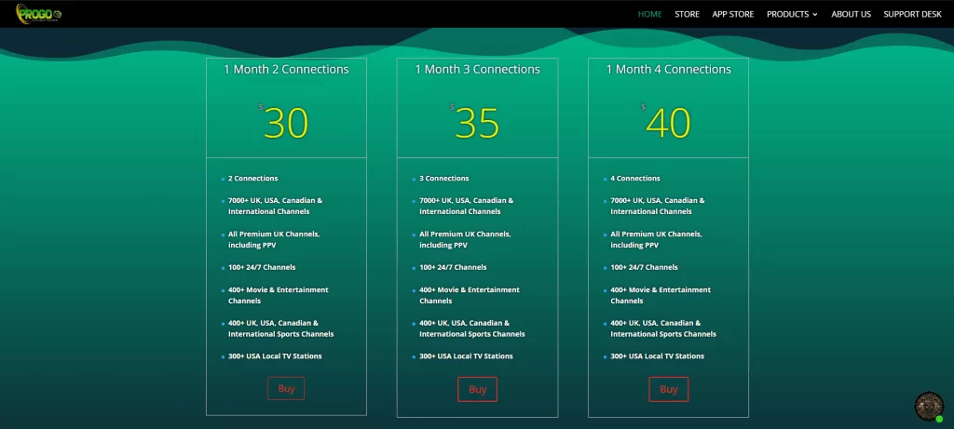The height and width of the screenshot is (429, 954).
Task: Click '300+ USA Local TV Stations' in $30 plan
Action: click(x=275, y=356)
